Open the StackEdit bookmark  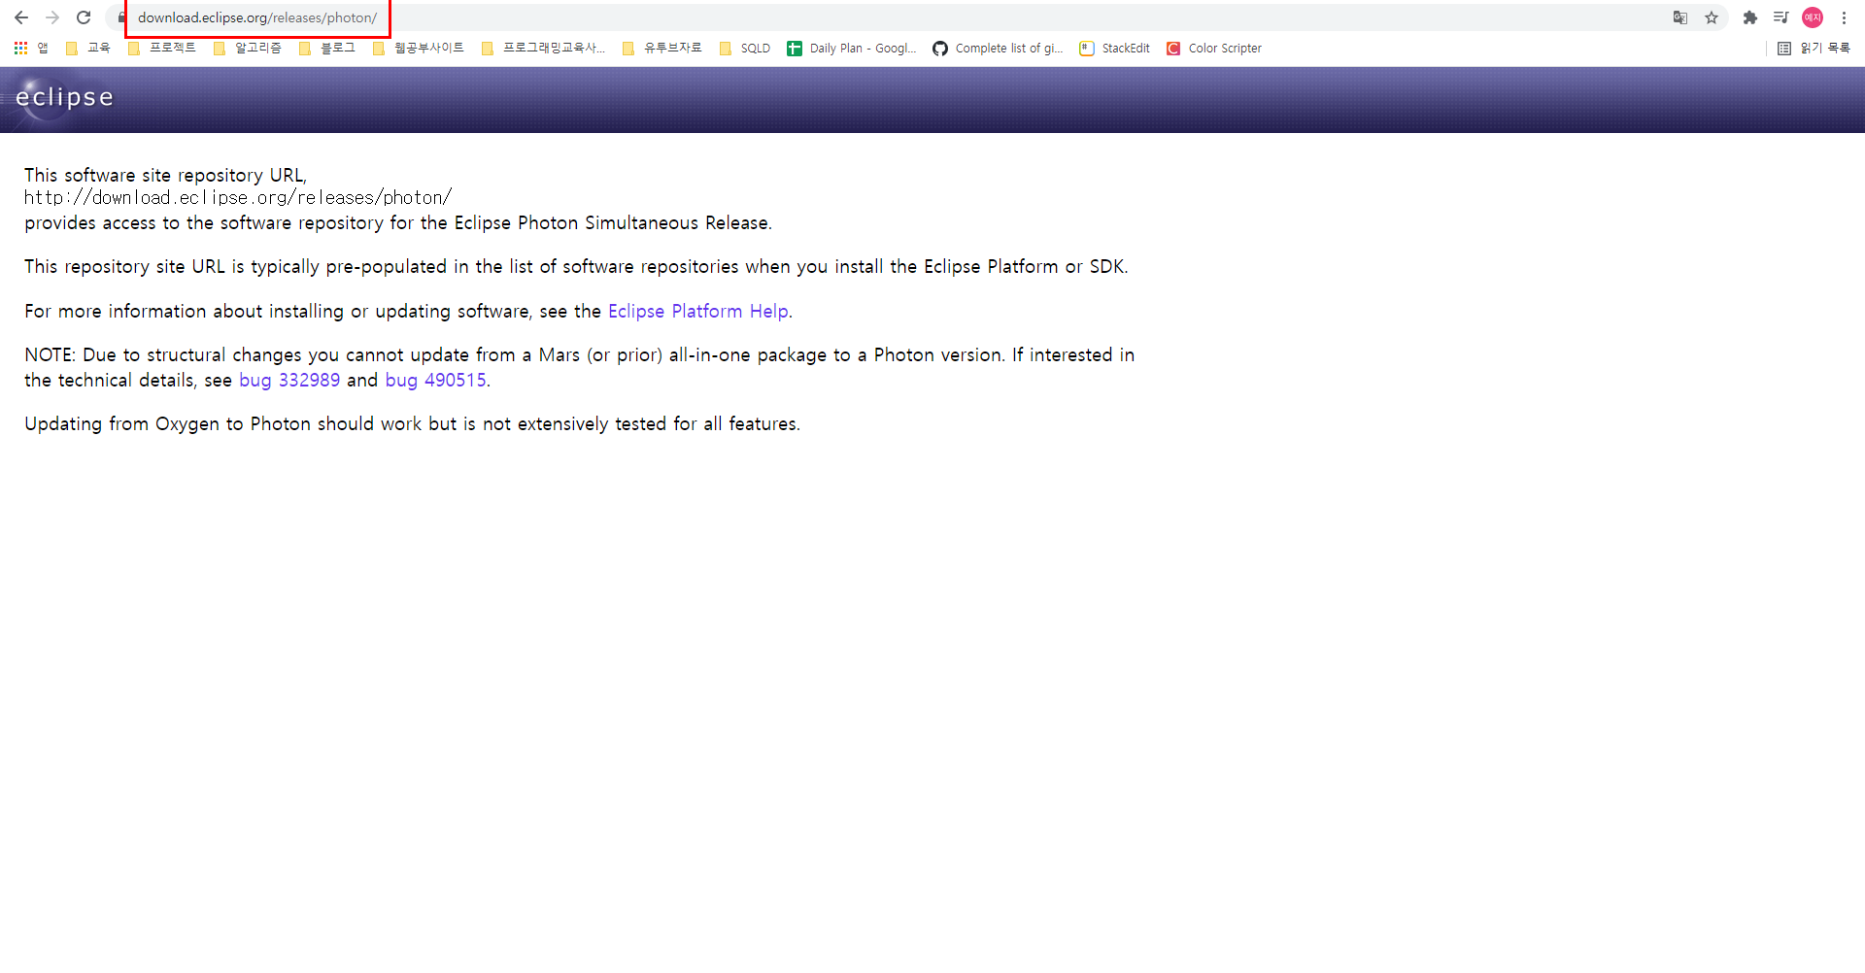click(x=1114, y=48)
